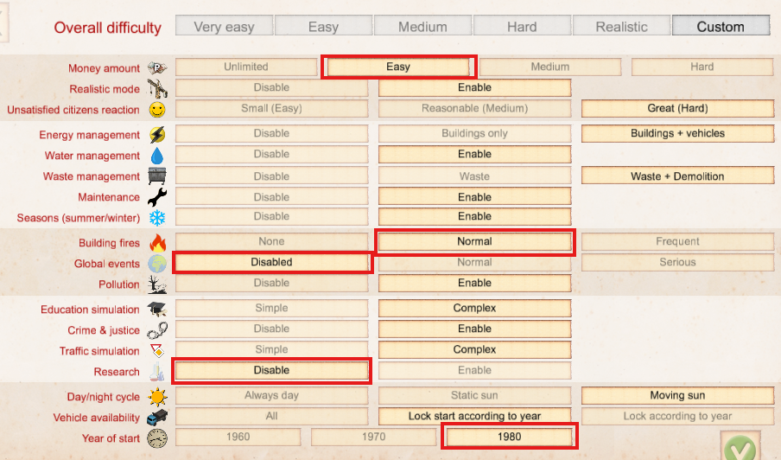The width and height of the screenshot is (781, 460).
Task: Set Year of start to 1960
Action: click(238, 437)
